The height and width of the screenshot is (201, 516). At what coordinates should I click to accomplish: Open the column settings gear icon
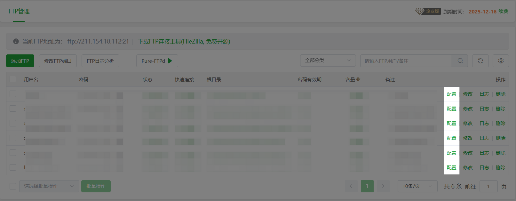point(501,61)
